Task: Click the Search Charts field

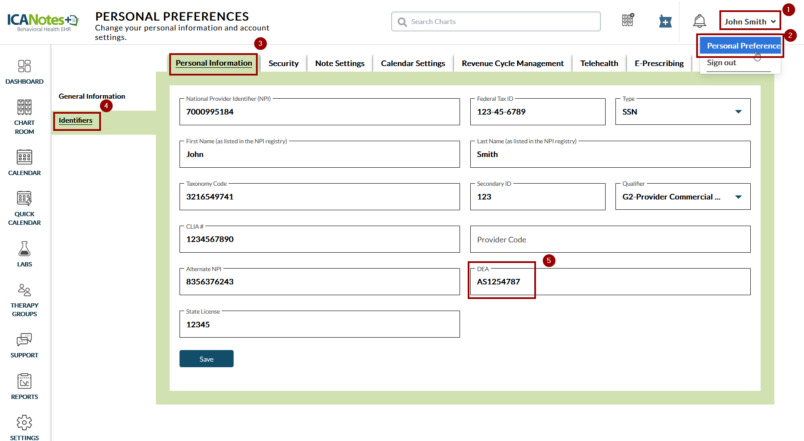Action: pos(496,21)
